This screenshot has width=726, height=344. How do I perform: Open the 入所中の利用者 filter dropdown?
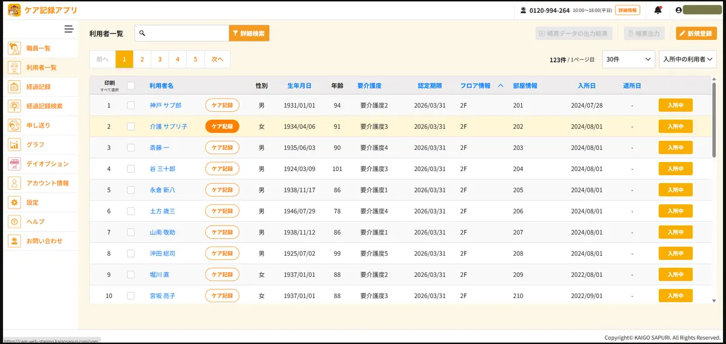point(687,59)
